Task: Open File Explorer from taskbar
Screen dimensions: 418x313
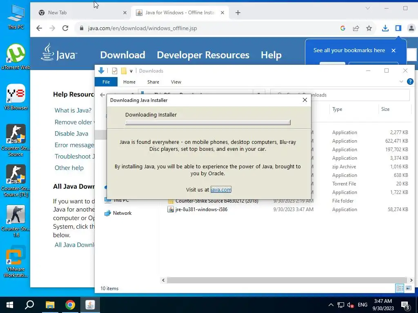Action: (x=50, y=305)
